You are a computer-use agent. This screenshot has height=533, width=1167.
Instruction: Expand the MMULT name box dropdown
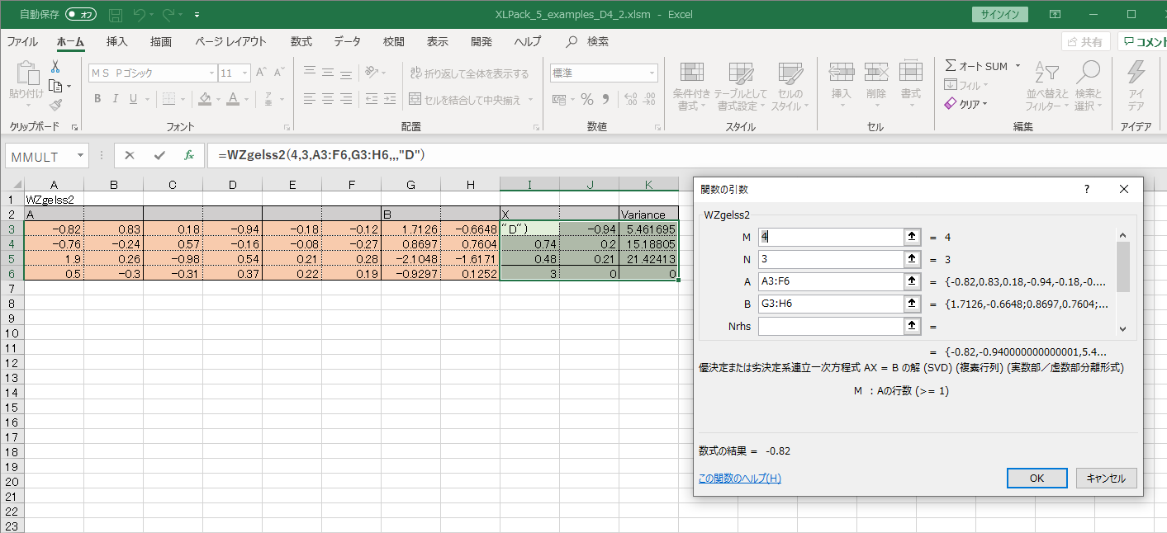pyautogui.click(x=80, y=155)
